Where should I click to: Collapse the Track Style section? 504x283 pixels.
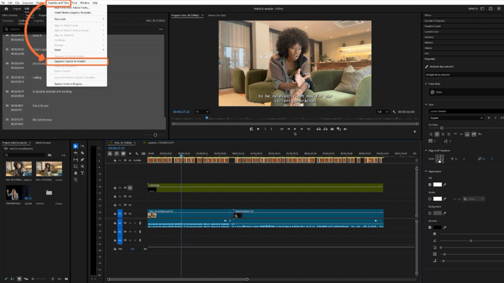[426, 84]
